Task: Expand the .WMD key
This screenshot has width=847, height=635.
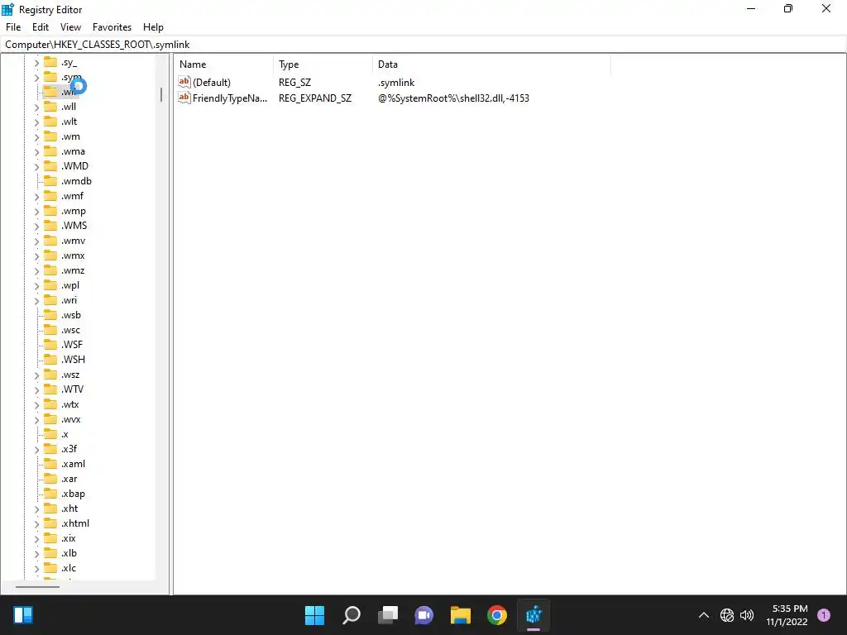Action: (36, 166)
